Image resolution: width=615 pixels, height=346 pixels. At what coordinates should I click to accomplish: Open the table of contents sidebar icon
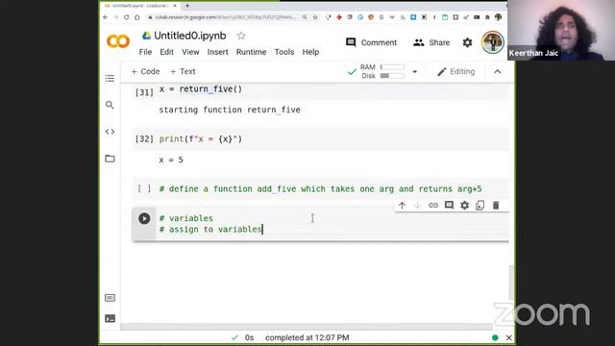click(110, 78)
